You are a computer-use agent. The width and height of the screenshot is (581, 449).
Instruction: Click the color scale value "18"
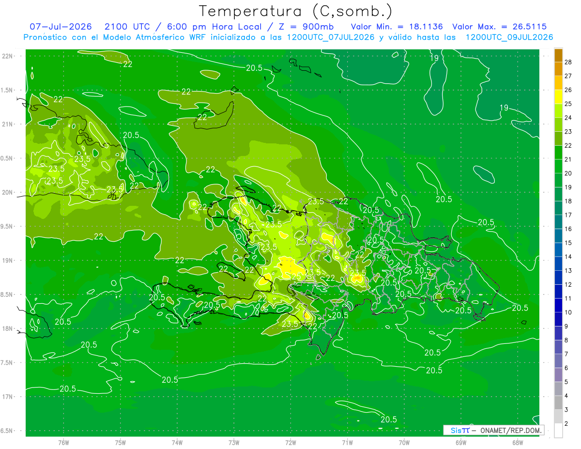pyautogui.click(x=568, y=201)
